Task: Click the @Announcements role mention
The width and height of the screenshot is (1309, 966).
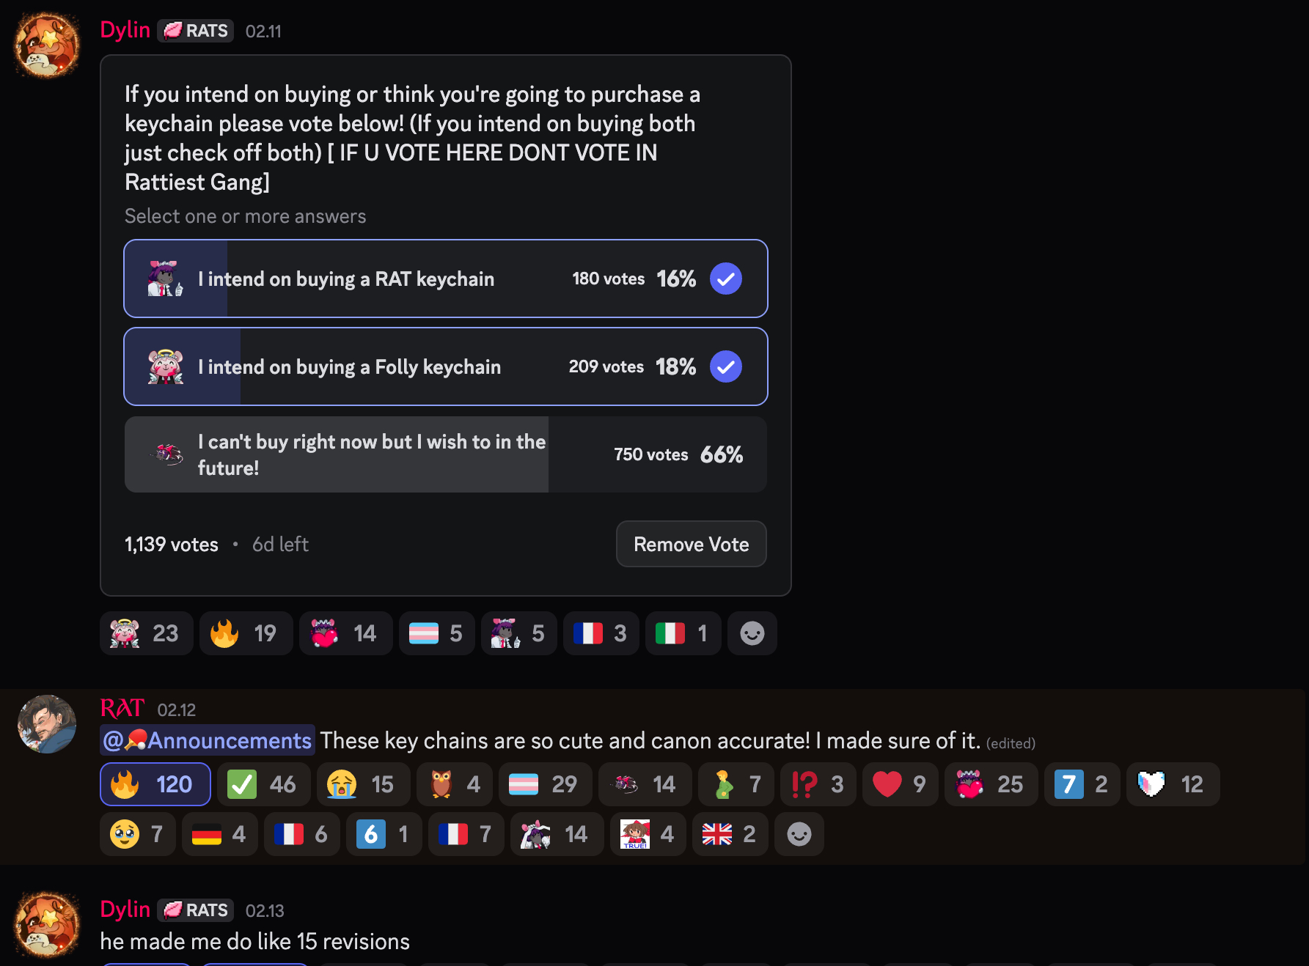Action: point(208,740)
